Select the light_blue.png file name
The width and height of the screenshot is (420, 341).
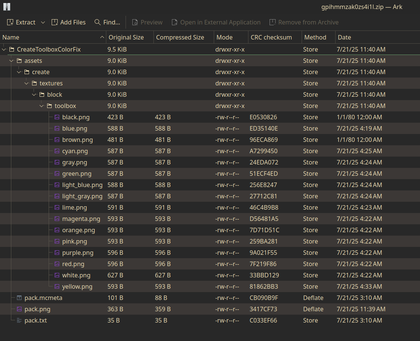tap(82, 185)
